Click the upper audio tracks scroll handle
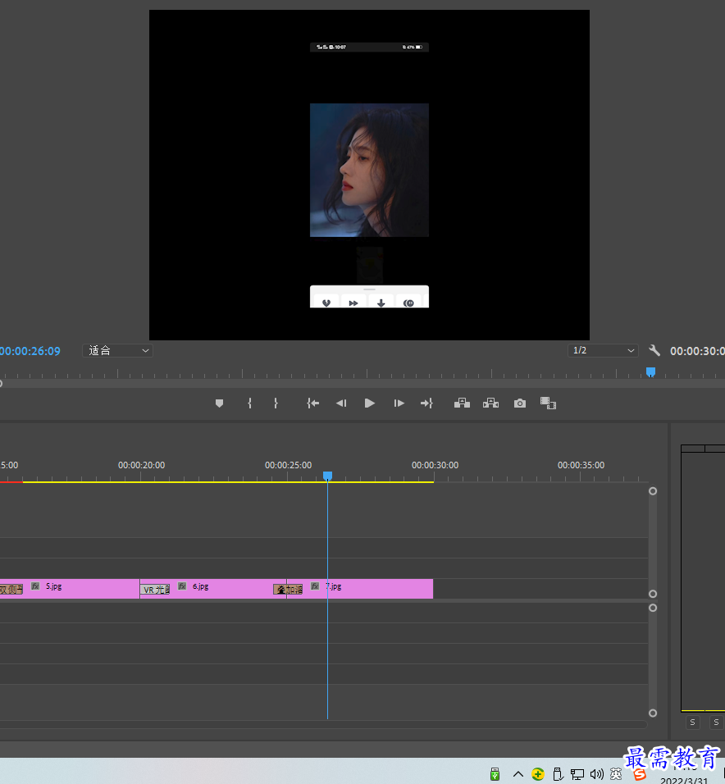The image size is (725, 784). tap(653, 608)
